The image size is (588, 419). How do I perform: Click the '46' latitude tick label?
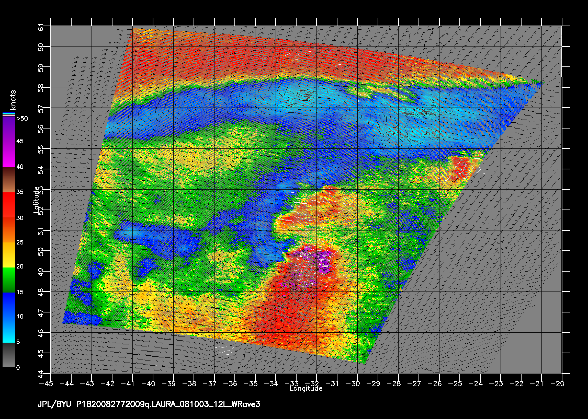pos(41,334)
